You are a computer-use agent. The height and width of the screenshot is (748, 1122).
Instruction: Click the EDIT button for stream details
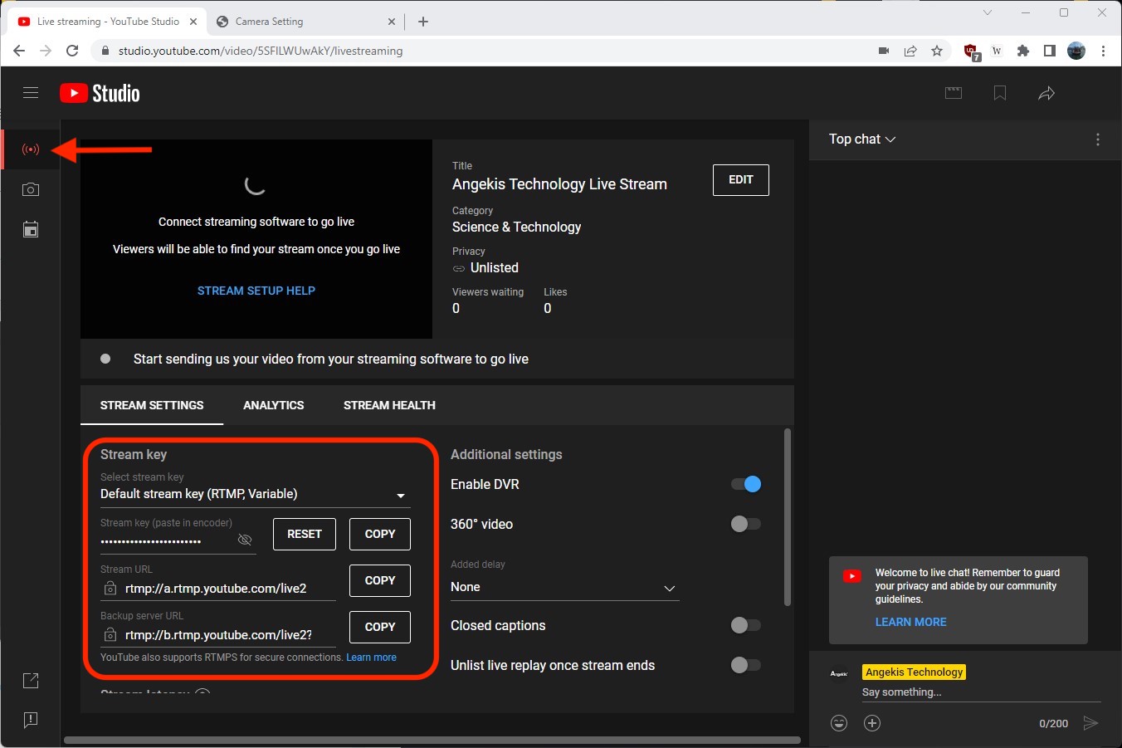(x=739, y=180)
